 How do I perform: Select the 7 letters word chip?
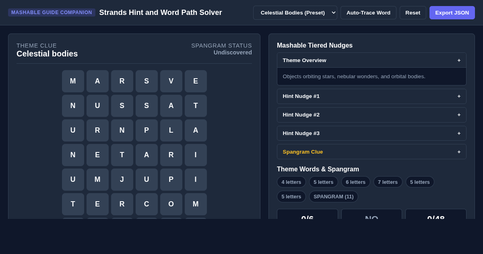[x=388, y=182]
